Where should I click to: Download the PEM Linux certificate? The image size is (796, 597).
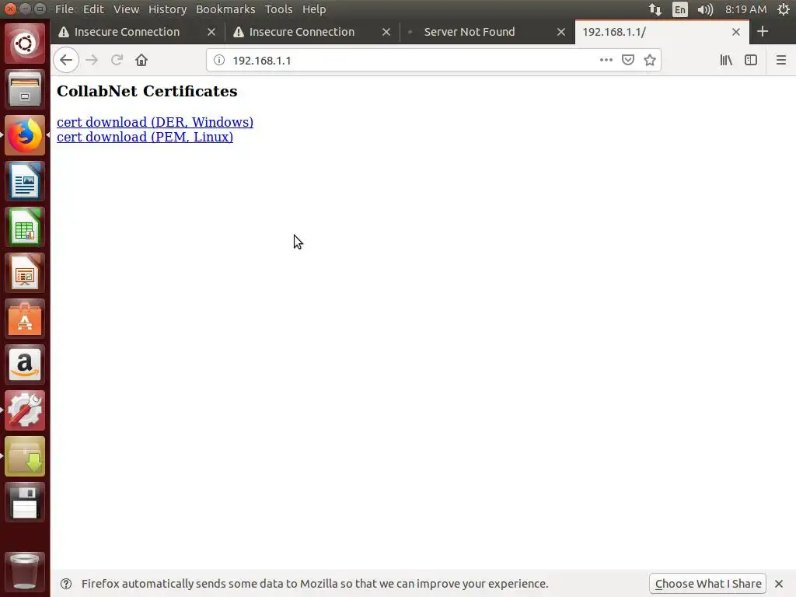tap(145, 137)
